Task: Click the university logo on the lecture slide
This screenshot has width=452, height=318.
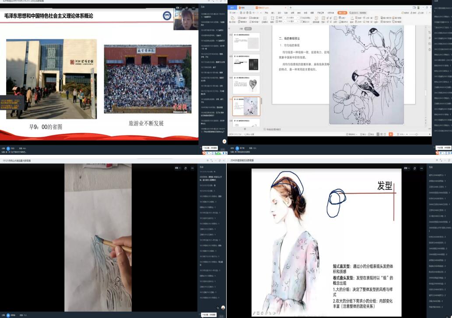Action: click(x=167, y=16)
